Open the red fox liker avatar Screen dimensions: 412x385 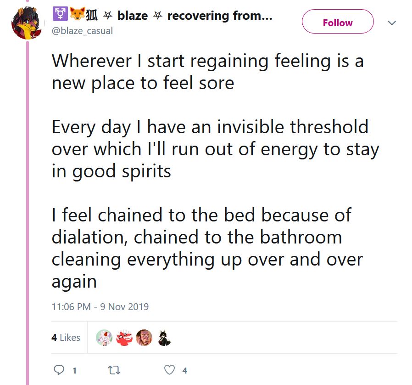tap(124, 338)
